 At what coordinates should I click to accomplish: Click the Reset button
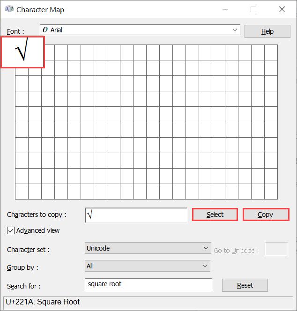coord(245,285)
